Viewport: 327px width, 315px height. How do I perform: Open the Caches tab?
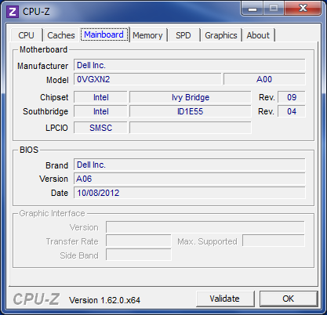pyautogui.click(x=61, y=35)
